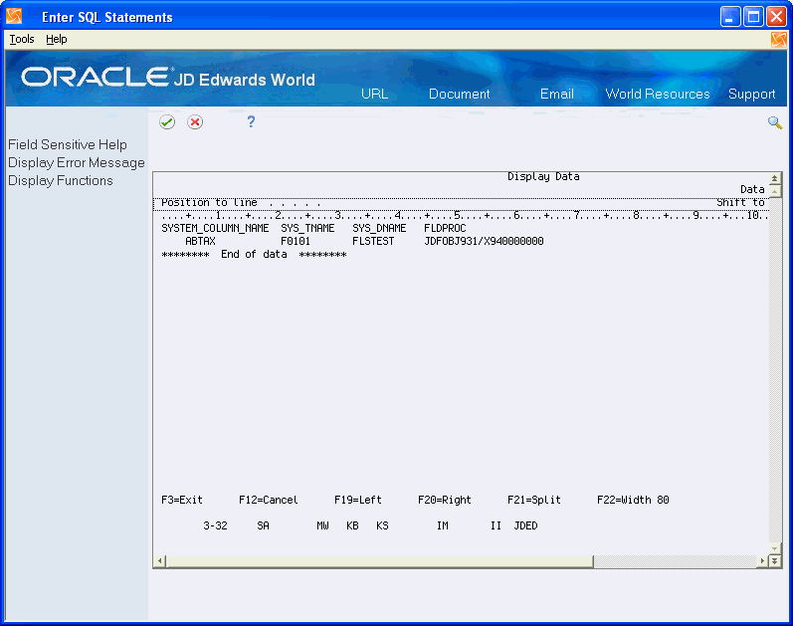Click the FLDPROC column header
This screenshot has height=626, width=793.
[x=445, y=228]
